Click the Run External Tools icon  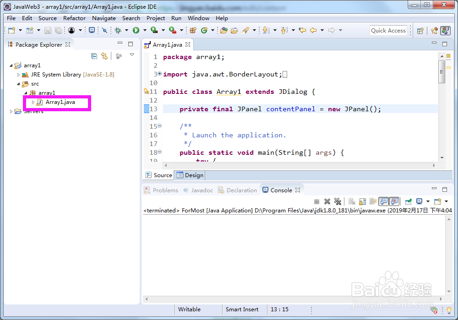click(173, 30)
